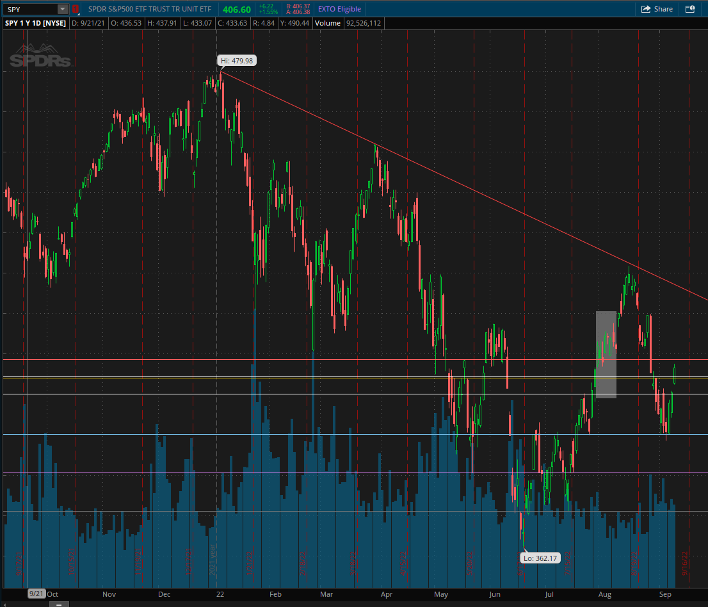Screen dimensions: 708x607
Task: Click the May label on the time axis
Action: pos(440,594)
